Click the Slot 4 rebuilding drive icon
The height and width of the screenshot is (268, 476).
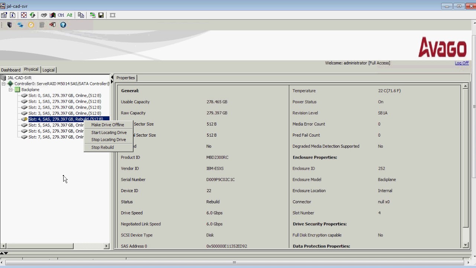click(25, 119)
